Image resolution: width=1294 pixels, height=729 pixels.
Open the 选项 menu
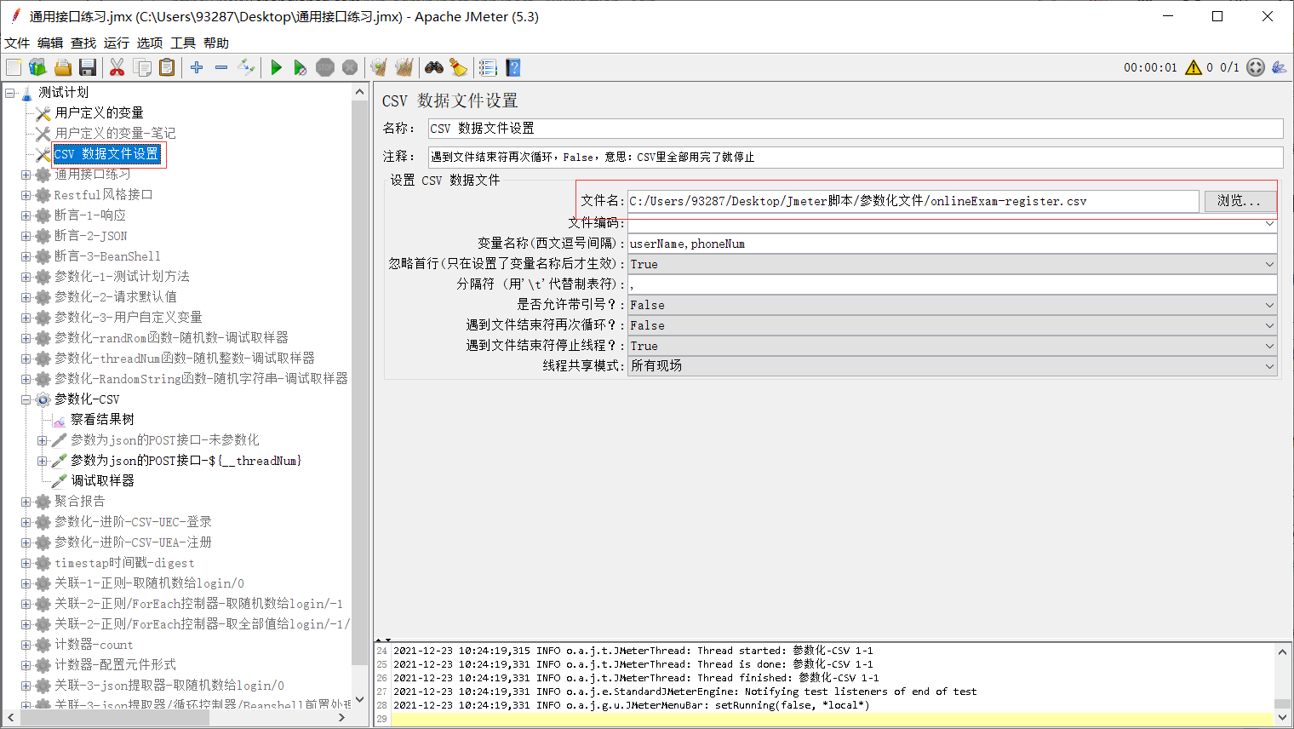click(x=150, y=43)
